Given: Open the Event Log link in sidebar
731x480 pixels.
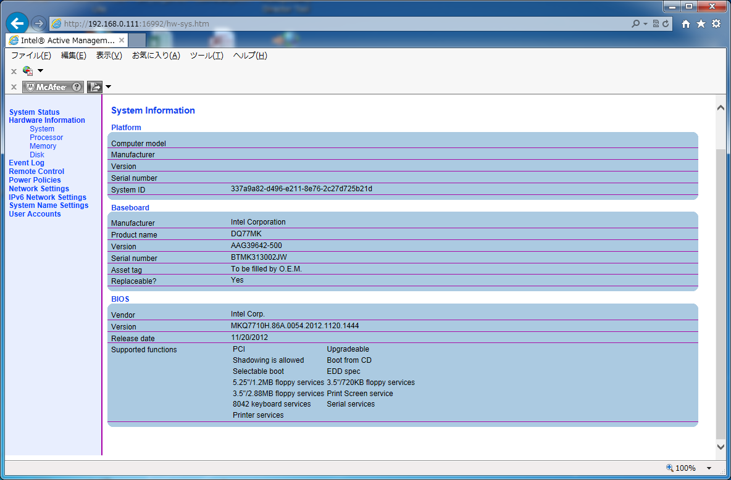Looking at the screenshot, I should [x=27, y=163].
